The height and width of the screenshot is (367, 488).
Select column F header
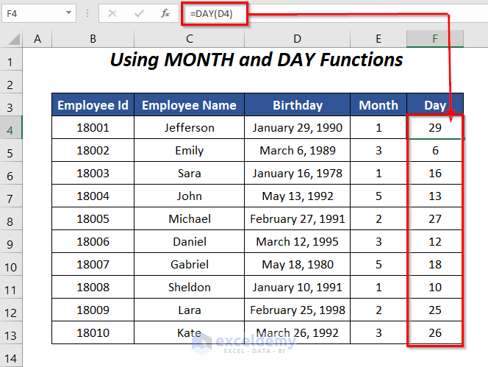pyautogui.click(x=435, y=39)
